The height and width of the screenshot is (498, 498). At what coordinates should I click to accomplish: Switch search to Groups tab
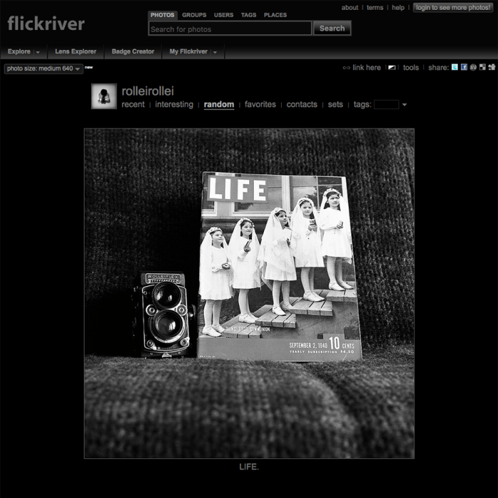[x=194, y=15]
